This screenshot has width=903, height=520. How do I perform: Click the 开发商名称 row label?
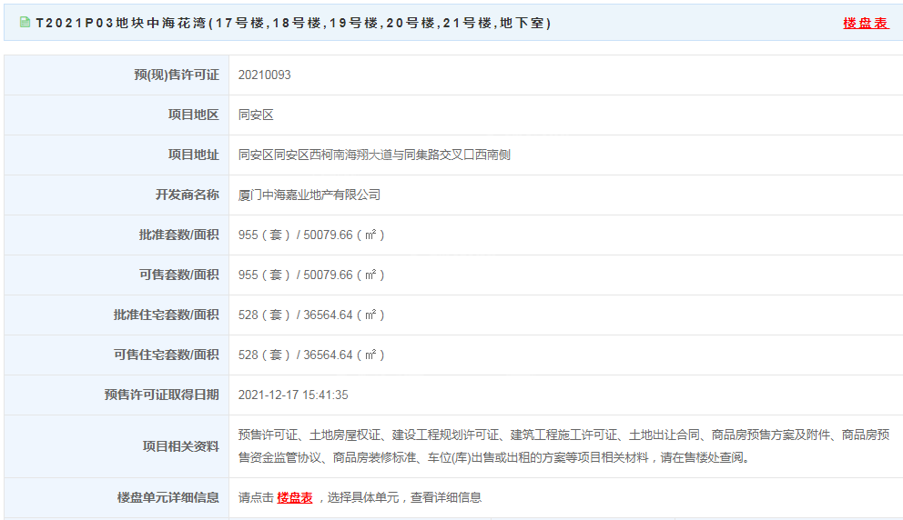(x=187, y=195)
